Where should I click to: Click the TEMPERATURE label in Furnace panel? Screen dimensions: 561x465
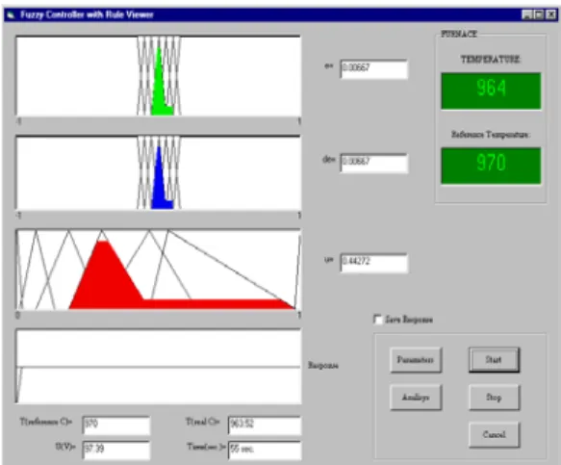(490, 59)
